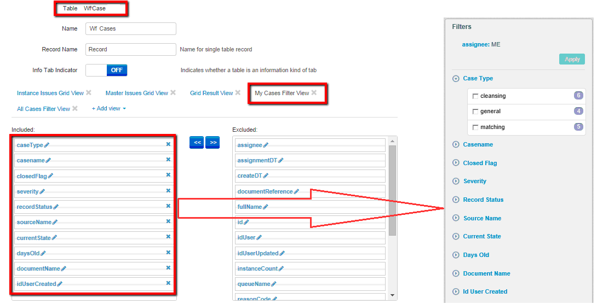
Task: Click the pencil edit icon beside caseType
Action: (x=47, y=145)
